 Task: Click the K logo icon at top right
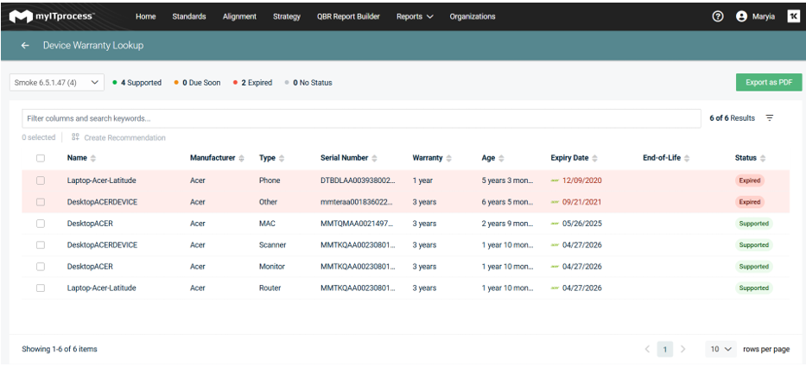click(x=793, y=16)
